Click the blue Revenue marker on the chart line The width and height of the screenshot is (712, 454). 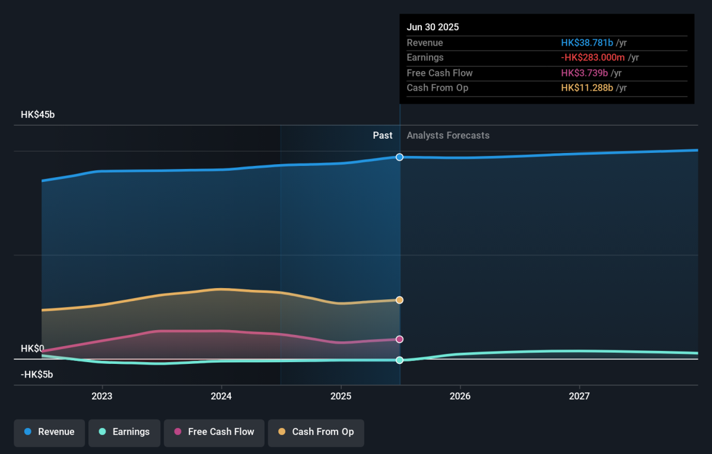click(x=399, y=157)
